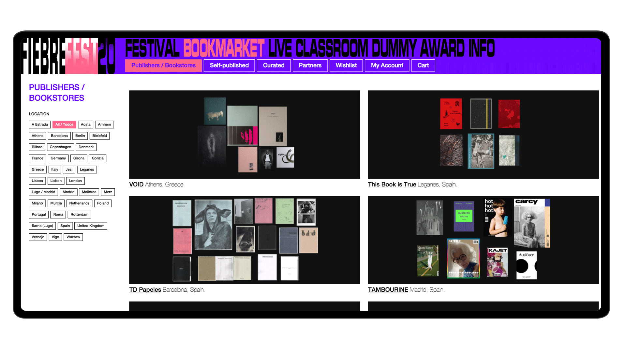Select the Bilbao location tag
626x352 pixels.
tap(37, 147)
